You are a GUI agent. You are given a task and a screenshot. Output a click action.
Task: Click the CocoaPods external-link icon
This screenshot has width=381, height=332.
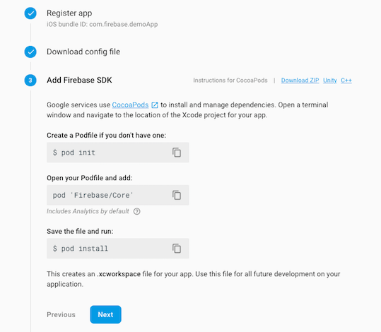[155, 105]
